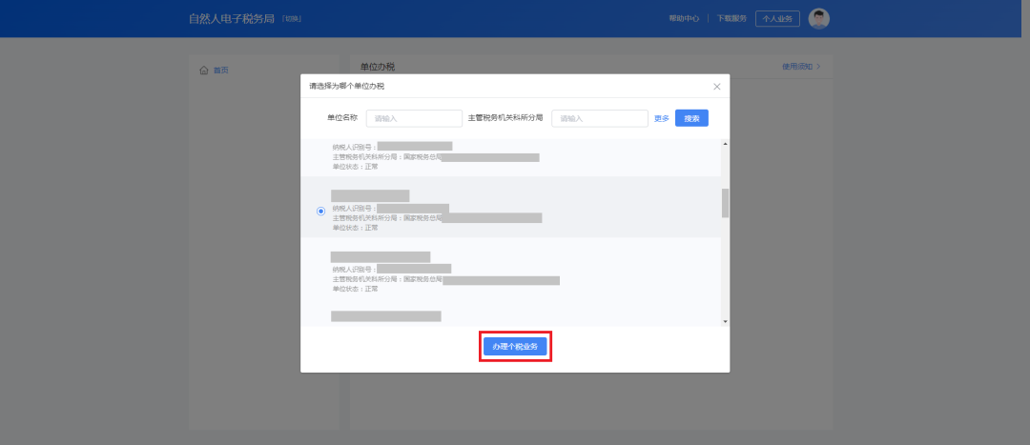Screen dimensions: 1030x445
Task: Open 下载服务 in the top bar
Action: (x=731, y=19)
